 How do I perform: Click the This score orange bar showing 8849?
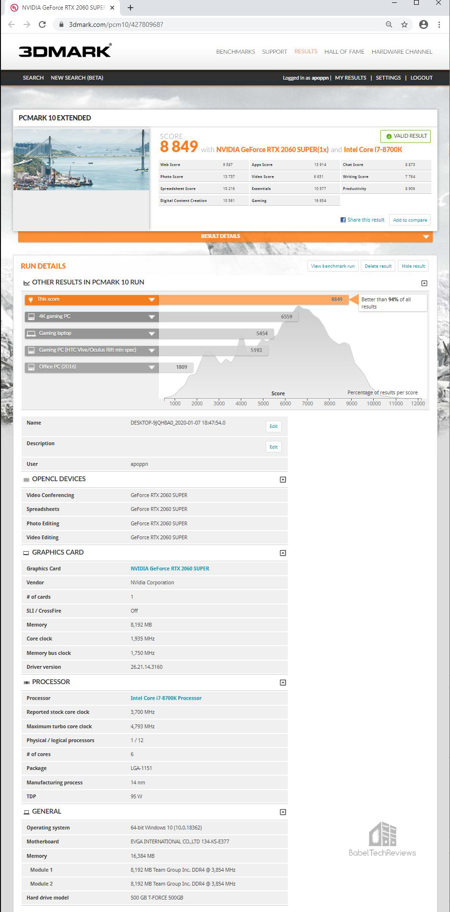[254, 300]
